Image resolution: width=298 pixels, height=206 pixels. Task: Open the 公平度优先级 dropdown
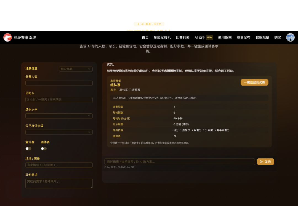pos(59,132)
